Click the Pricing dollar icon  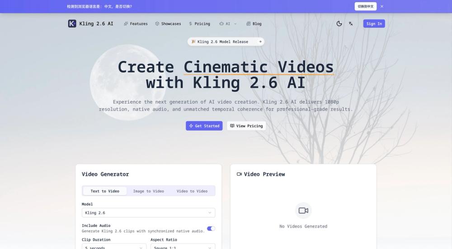190,23
